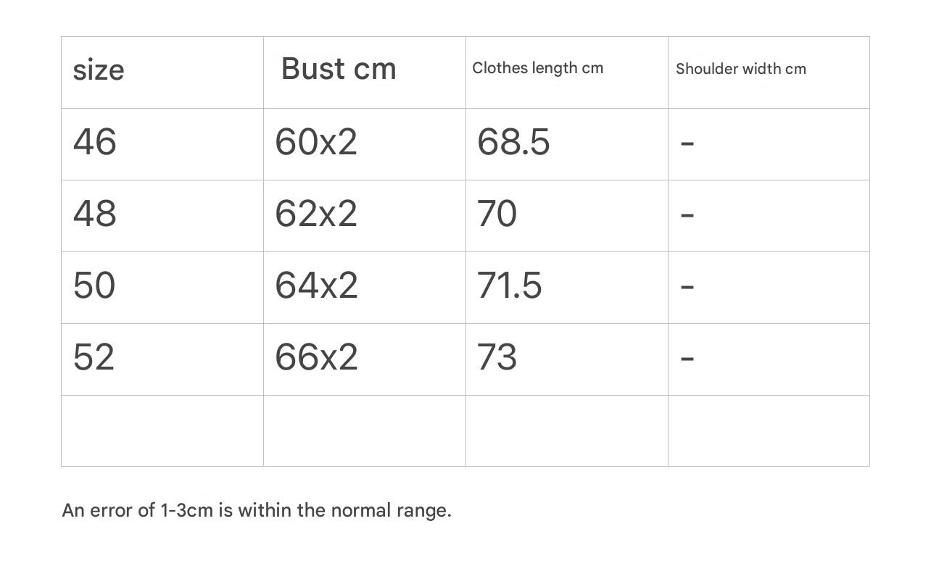Click the 60x2 bust value

(316, 141)
